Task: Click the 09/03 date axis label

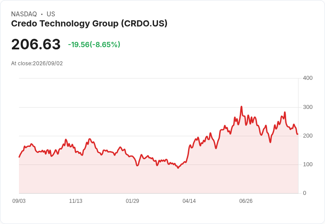Action: pyautogui.click(x=19, y=201)
